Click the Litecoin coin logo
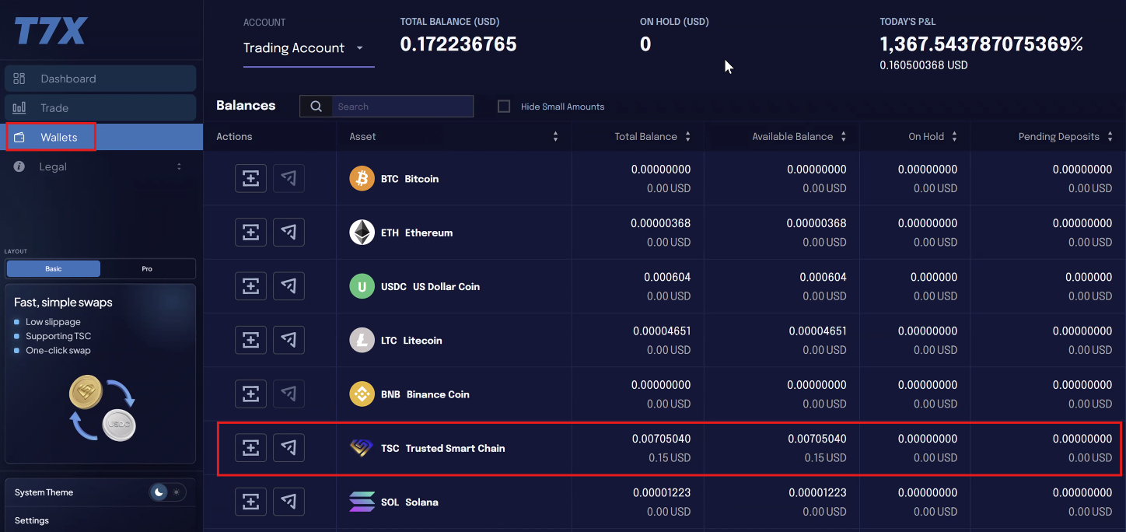Viewport: 1126px width, 532px height. [x=362, y=340]
